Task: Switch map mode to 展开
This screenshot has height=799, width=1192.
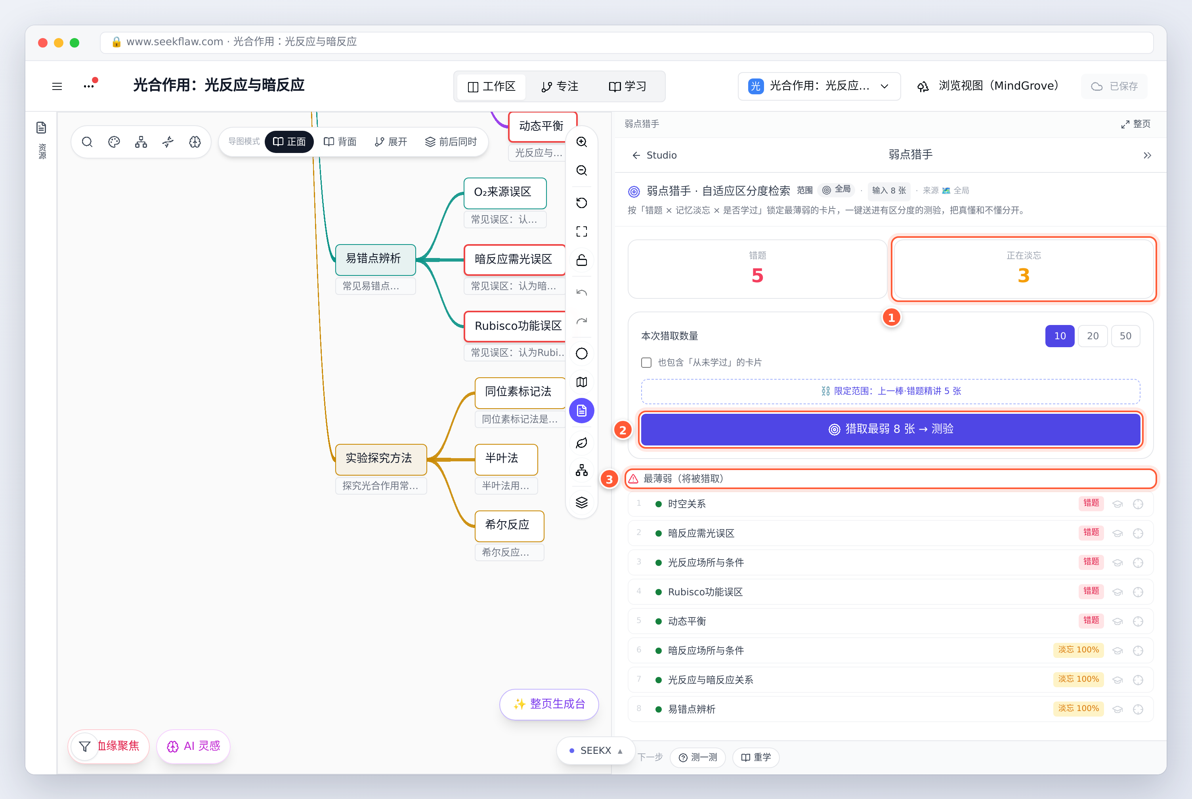Action: click(x=391, y=141)
